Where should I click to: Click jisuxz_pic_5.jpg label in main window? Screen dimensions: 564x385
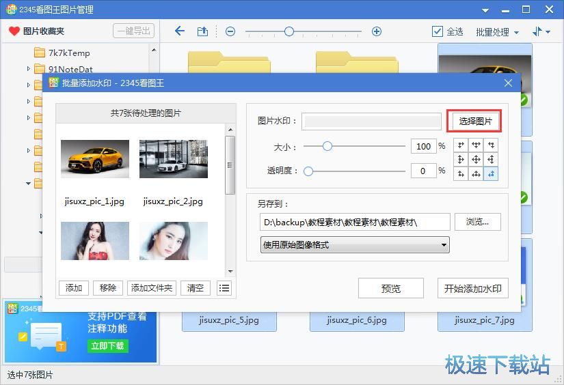[229, 320]
